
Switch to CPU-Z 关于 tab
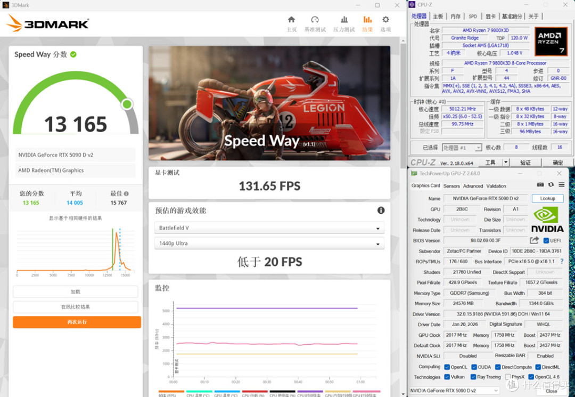(533, 16)
